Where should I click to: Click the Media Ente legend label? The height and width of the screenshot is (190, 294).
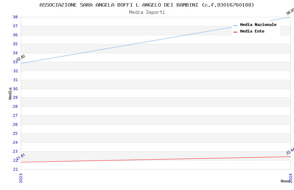pos(252,31)
